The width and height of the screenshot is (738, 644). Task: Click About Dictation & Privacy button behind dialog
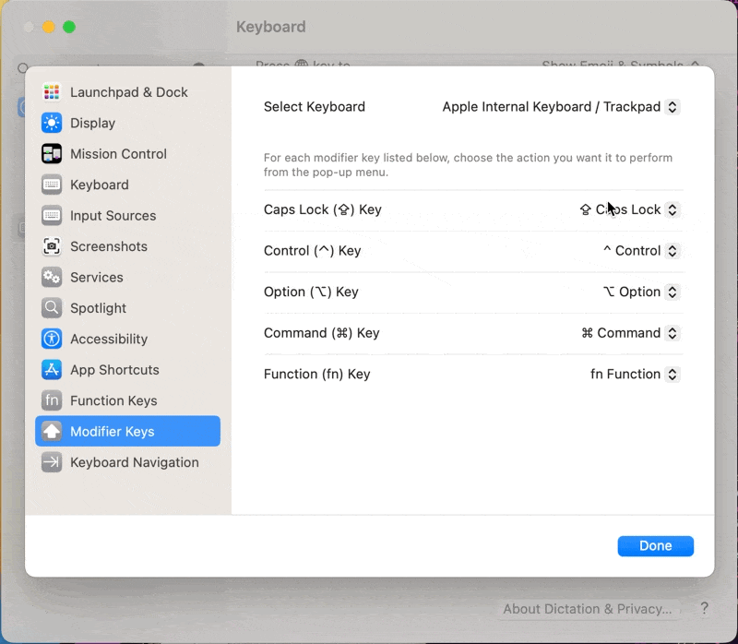[x=588, y=609]
